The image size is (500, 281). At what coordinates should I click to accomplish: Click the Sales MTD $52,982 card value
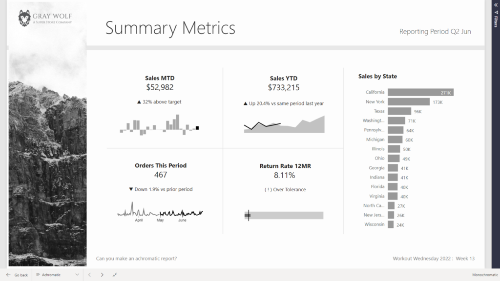point(160,88)
